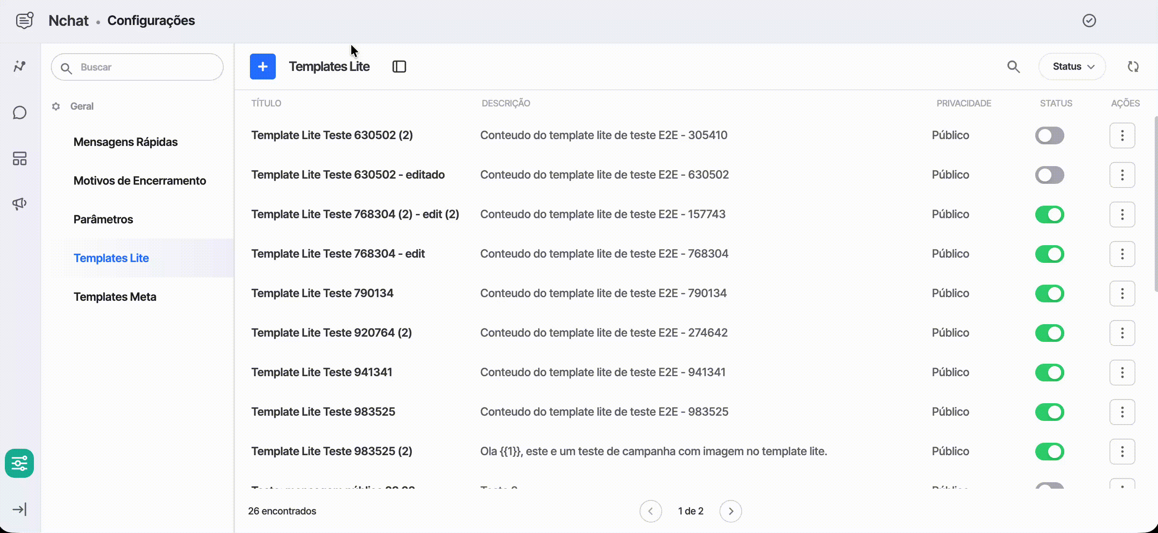Viewport: 1158px width, 533px height.
Task: Select Templates Lite in sidebar
Action: 111,258
